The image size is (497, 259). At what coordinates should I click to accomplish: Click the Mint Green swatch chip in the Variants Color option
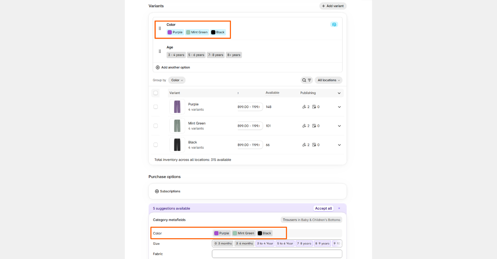coord(197,32)
